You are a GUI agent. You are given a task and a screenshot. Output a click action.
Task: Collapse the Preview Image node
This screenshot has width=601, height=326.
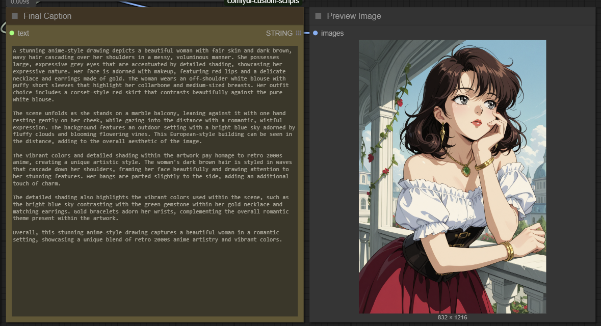click(319, 16)
